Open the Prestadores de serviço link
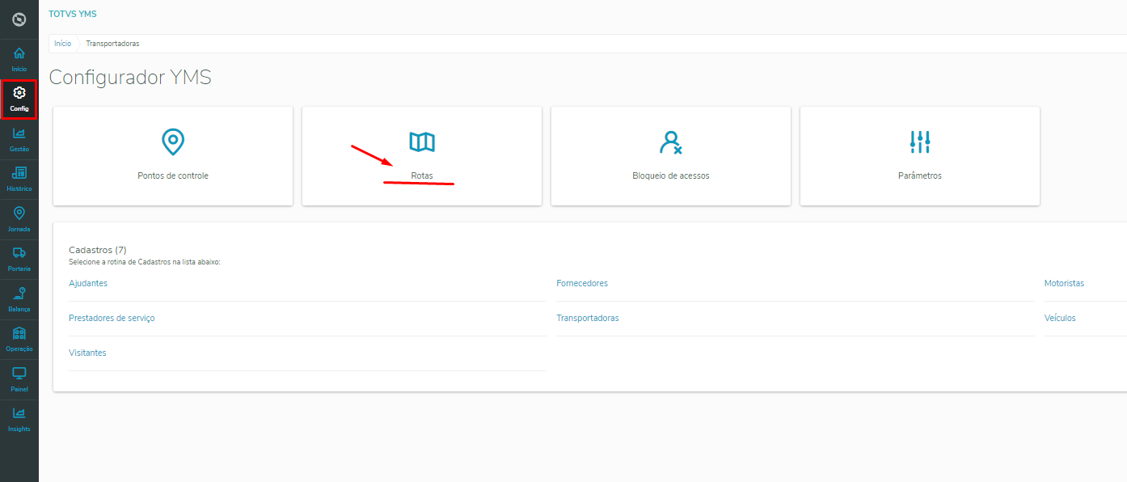The height and width of the screenshot is (482, 1127). click(x=112, y=318)
